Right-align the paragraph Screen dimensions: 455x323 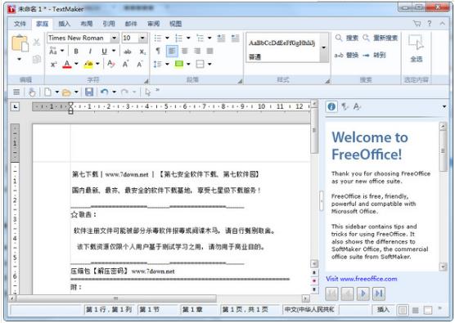pyautogui.click(x=197, y=52)
